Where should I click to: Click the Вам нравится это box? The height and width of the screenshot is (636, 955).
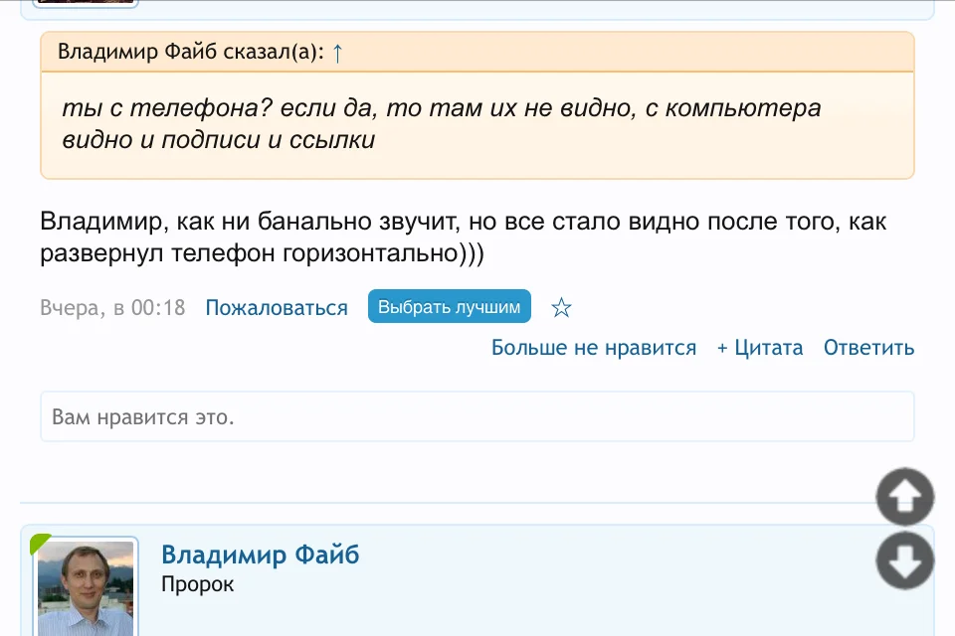[x=477, y=417]
